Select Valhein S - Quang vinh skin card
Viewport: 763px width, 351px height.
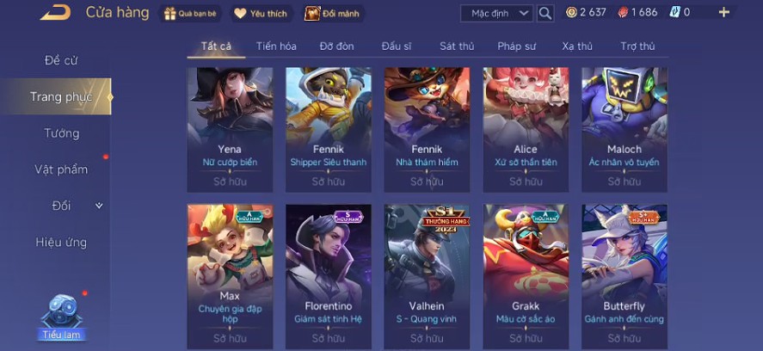pos(427,276)
